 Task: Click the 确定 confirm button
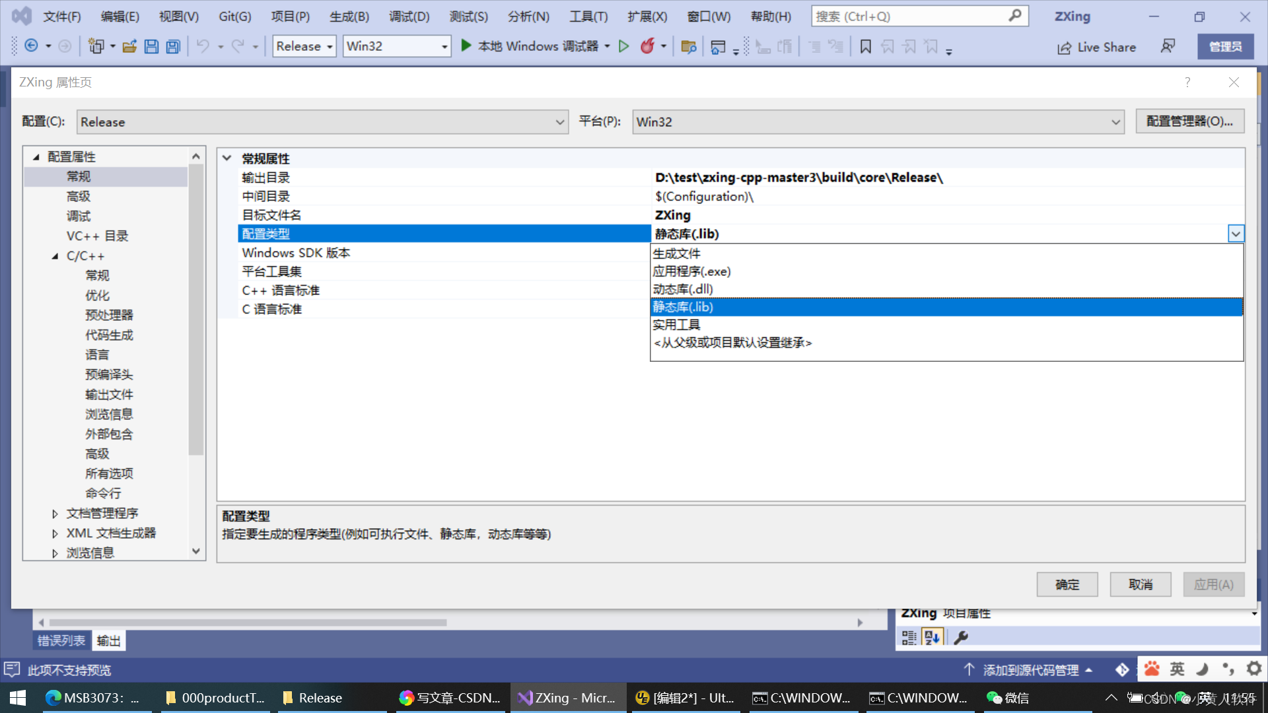(x=1068, y=584)
